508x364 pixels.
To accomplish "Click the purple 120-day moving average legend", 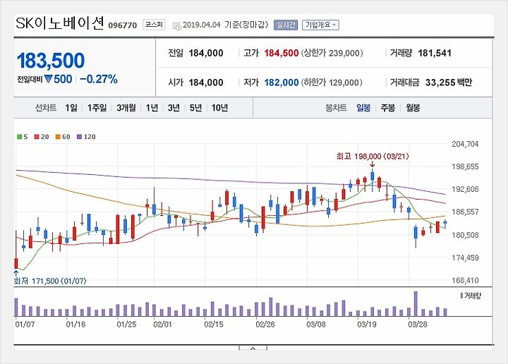I will click(86, 137).
